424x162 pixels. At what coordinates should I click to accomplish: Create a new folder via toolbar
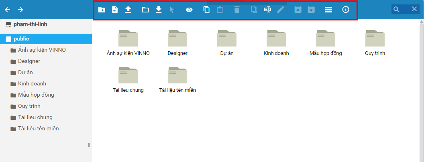point(102,10)
